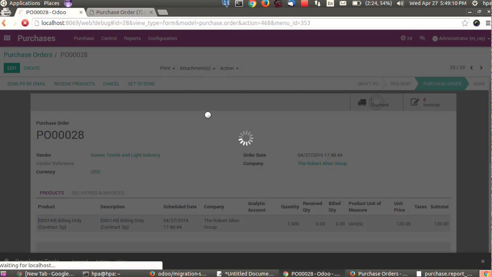This screenshot has height=277, width=492.
Task: Click Set to Done button
Action: (x=141, y=84)
